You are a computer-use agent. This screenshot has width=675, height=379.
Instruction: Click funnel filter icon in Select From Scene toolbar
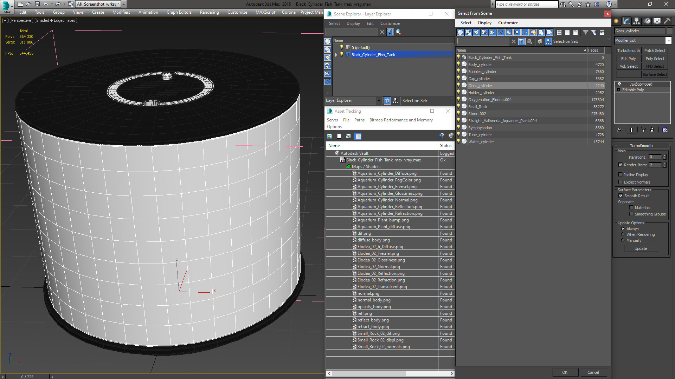pos(586,32)
